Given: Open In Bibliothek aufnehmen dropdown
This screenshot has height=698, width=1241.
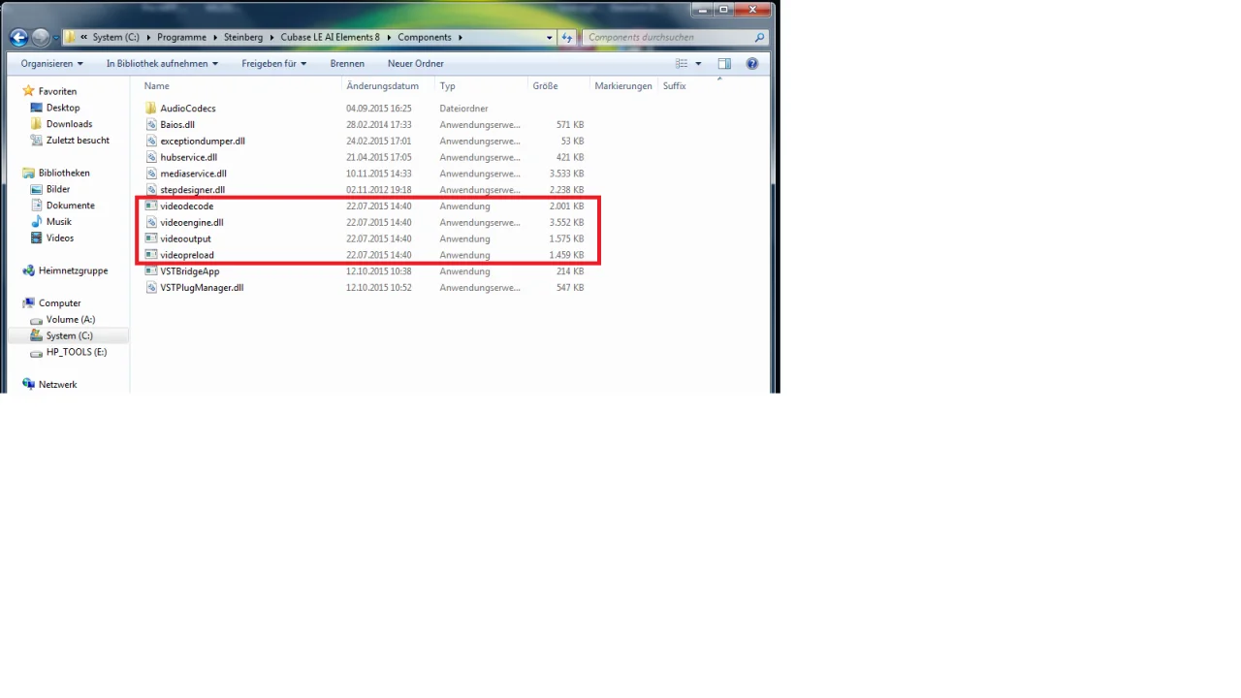Looking at the screenshot, I should click(162, 64).
